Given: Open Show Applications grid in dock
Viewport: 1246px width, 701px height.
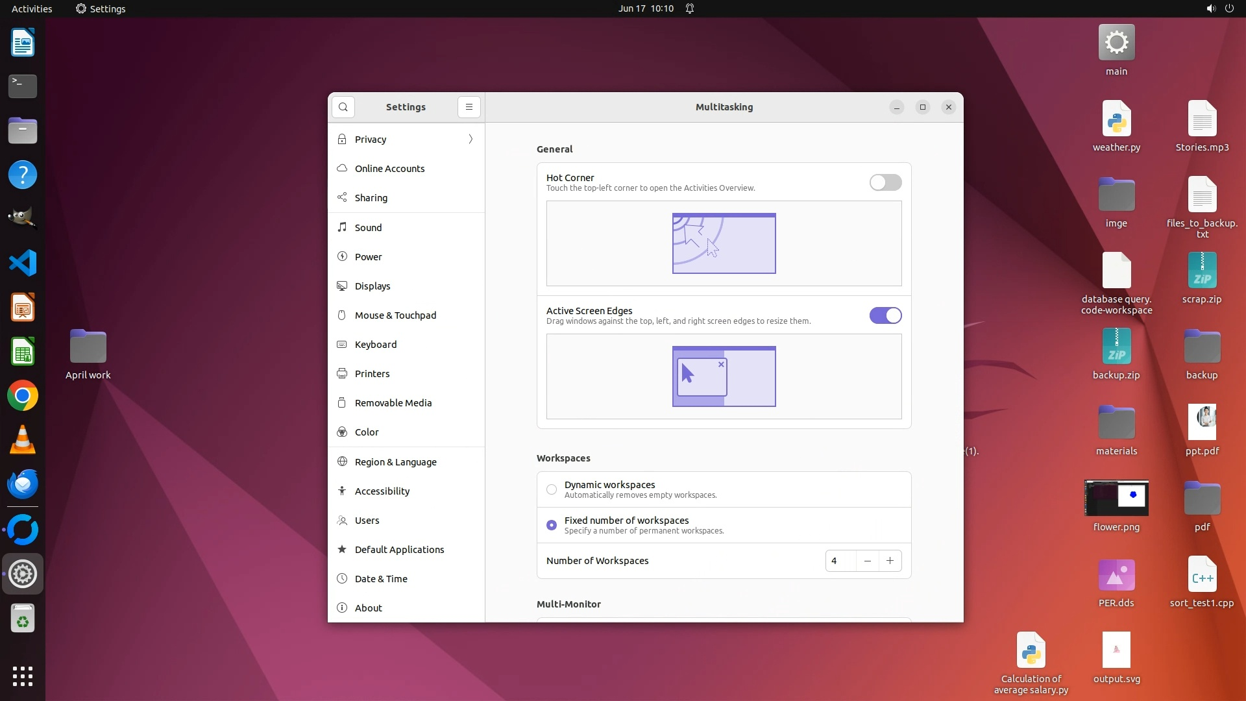Looking at the screenshot, I should [x=23, y=676].
